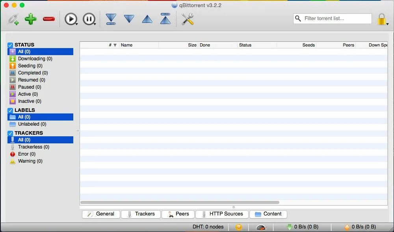Select the Resumed (0) status filter
This screenshot has height=232, width=394.
[x=41, y=80]
